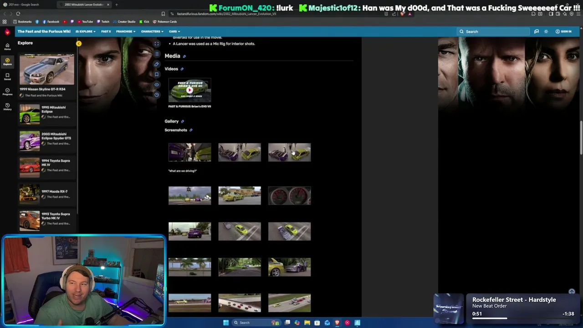Expand the FRANCHISE dropdown menu
The image size is (583, 328).
pos(125,31)
